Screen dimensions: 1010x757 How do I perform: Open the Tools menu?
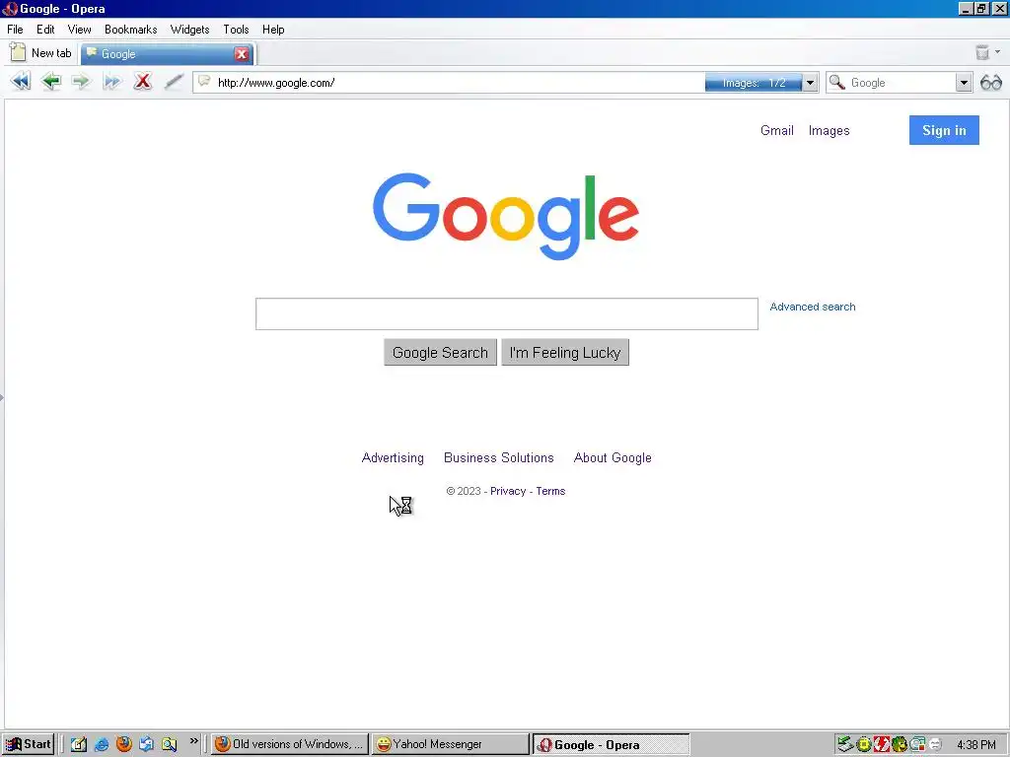[x=236, y=30]
